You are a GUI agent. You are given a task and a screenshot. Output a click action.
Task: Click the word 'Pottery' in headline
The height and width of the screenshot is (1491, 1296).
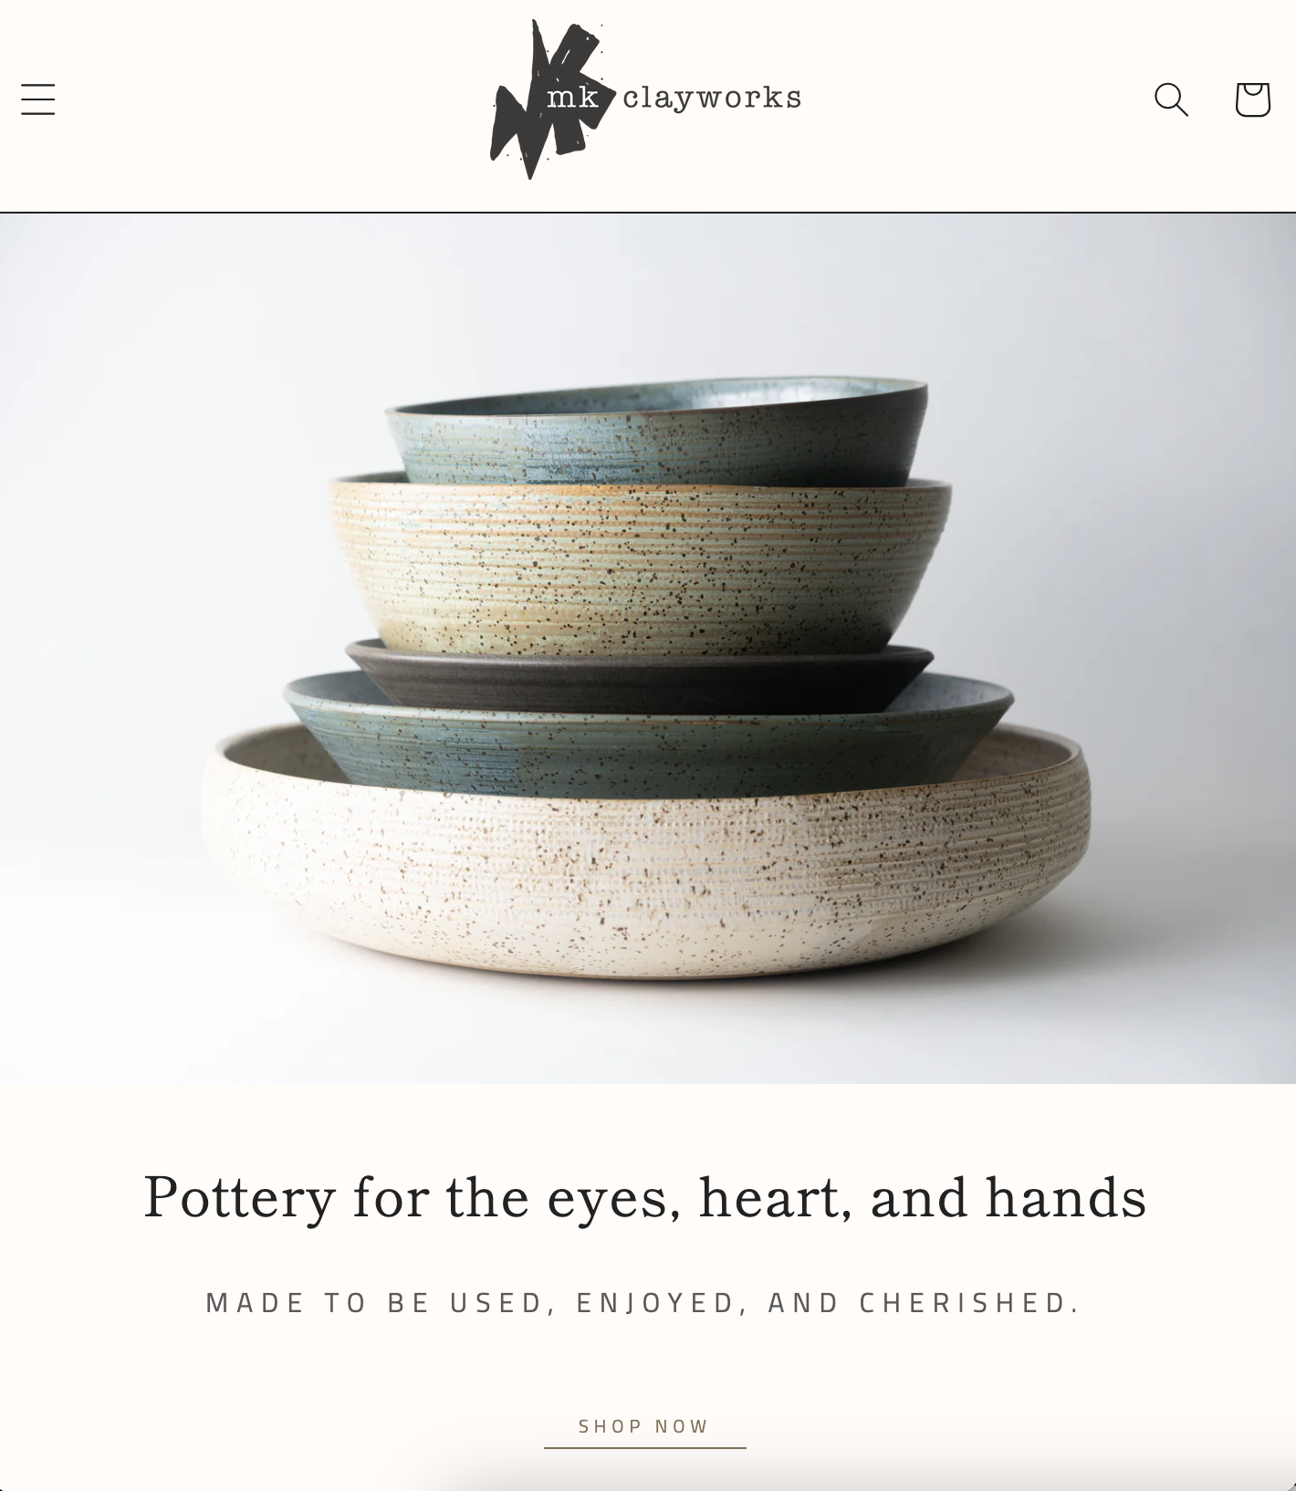click(x=240, y=1198)
